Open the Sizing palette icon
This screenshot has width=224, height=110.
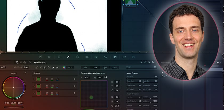point(124,57)
